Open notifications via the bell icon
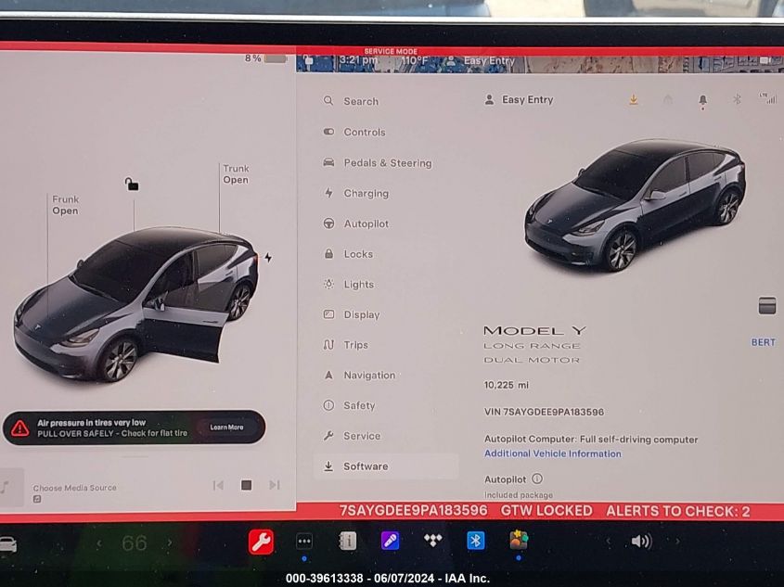Screen dimensions: 784x587 pos(702,99)
